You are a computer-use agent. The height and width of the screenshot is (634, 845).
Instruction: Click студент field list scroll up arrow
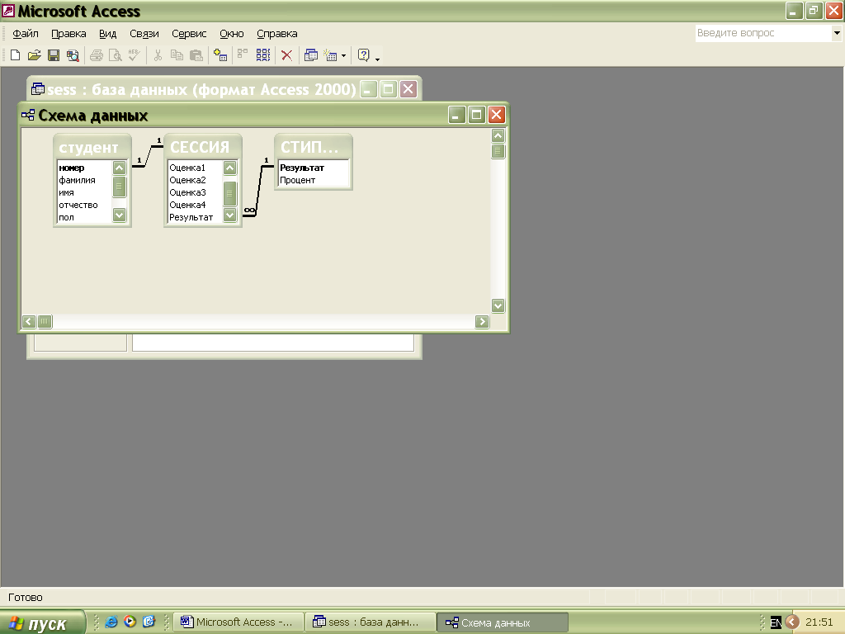pos(119,168)
